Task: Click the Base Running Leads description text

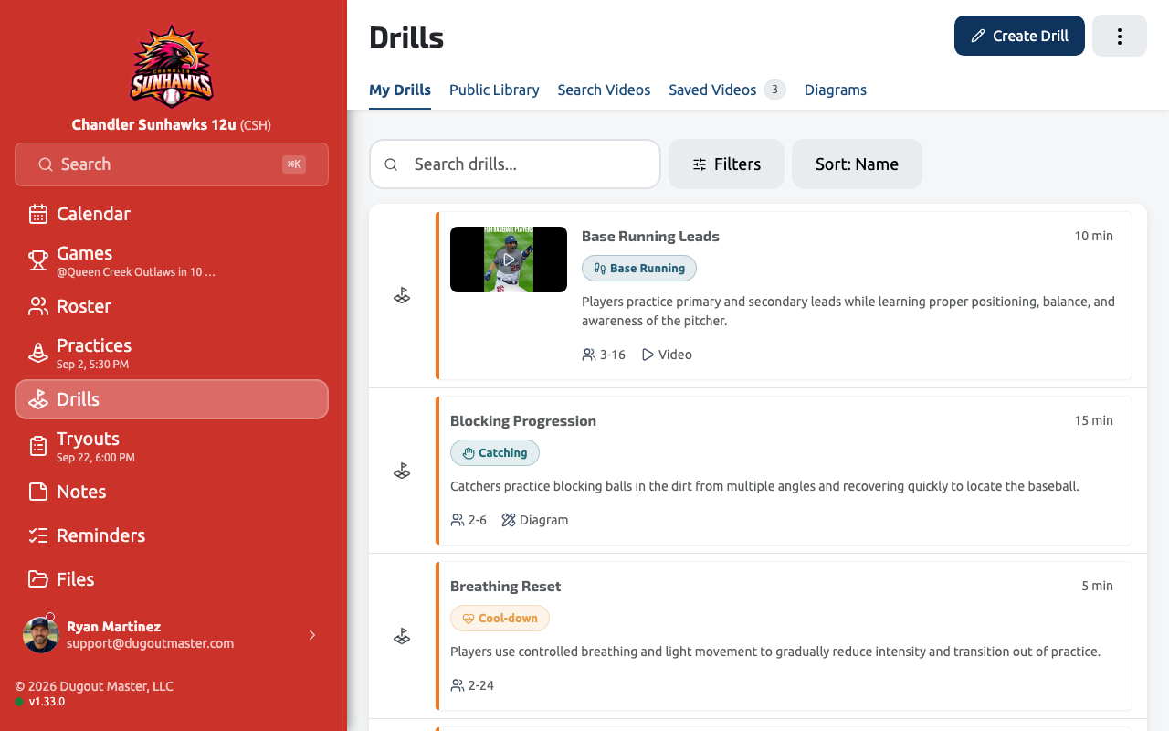Action: click(848, 311)
